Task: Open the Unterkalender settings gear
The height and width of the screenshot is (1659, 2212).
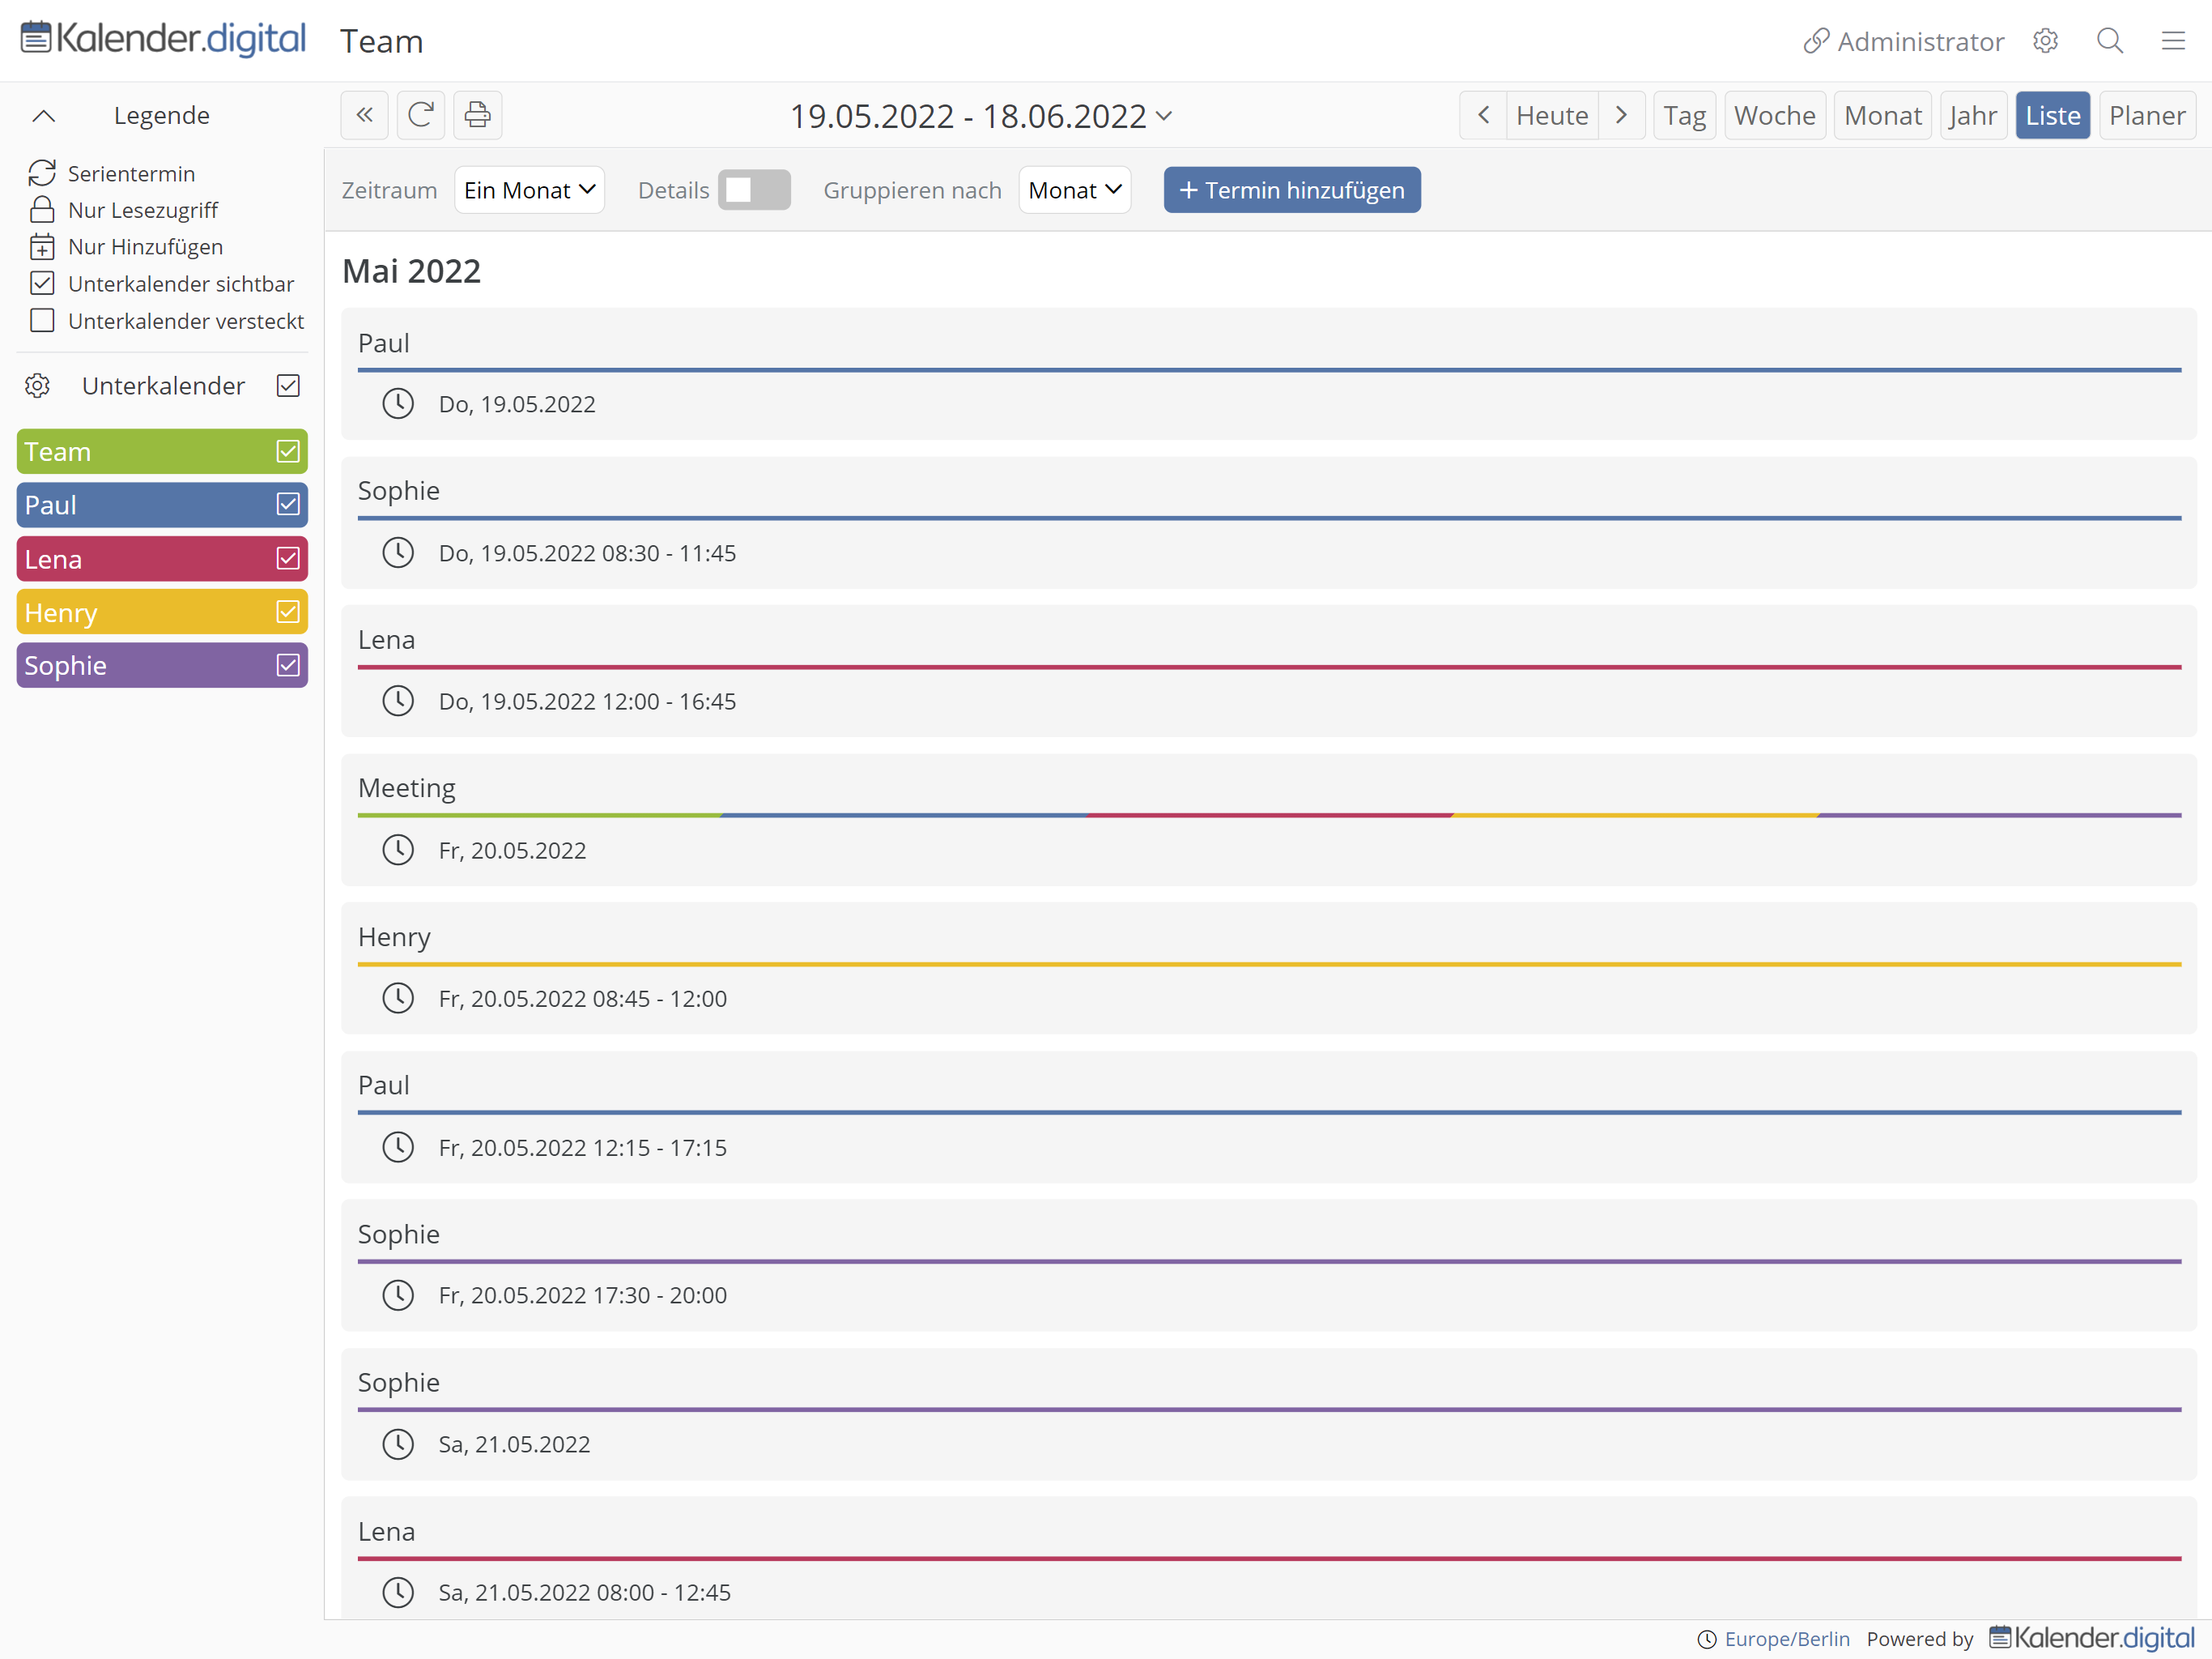Action: click(x=37, y=386)
